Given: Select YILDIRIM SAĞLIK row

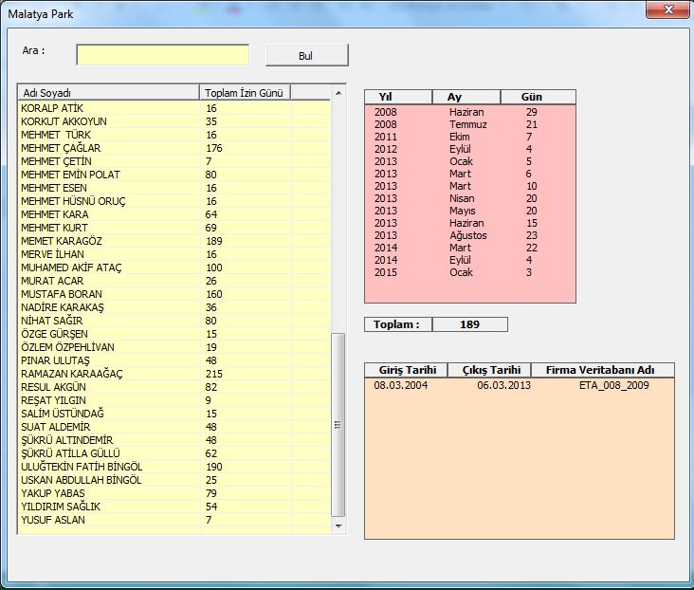Looking at the screenshot, I should (x=174, y=507).
